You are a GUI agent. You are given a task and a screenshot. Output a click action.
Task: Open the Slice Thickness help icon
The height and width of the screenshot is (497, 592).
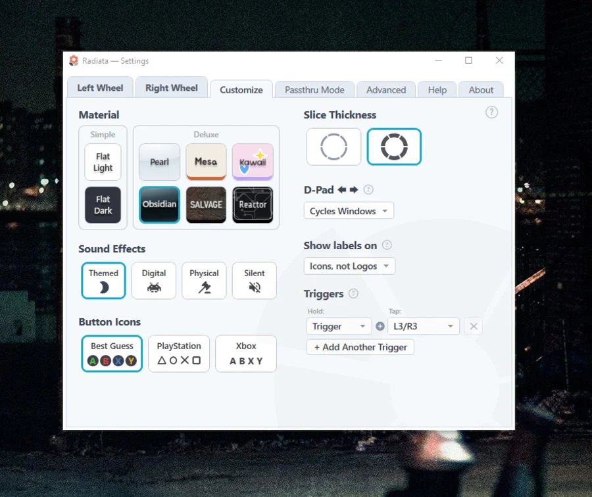click(491, 112)
